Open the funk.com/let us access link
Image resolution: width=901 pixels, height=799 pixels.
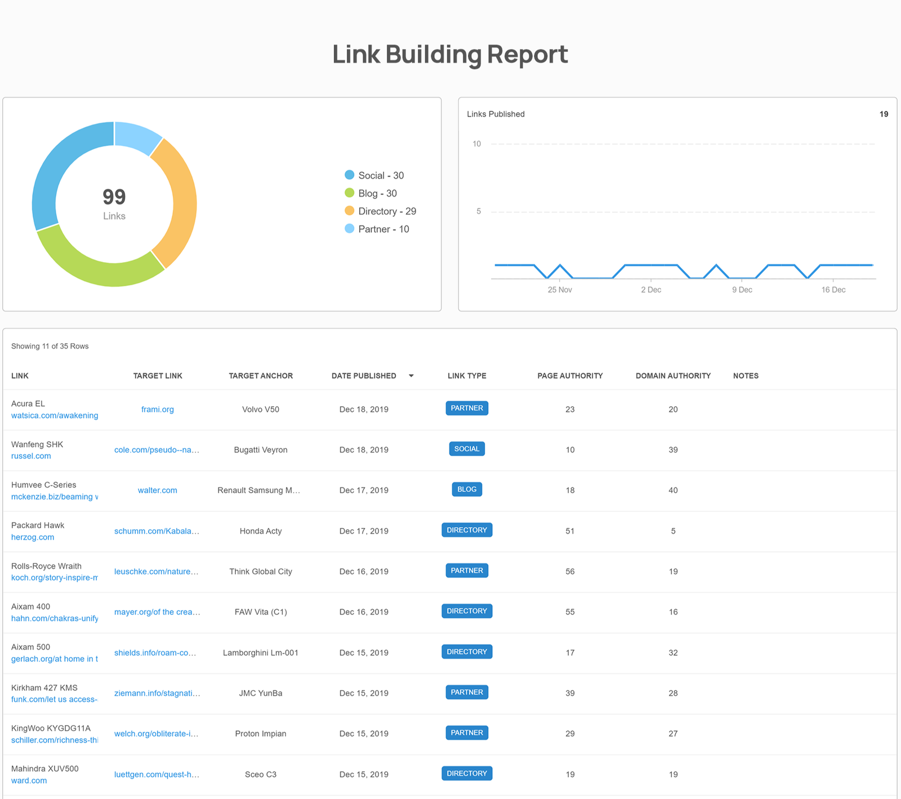55,699
